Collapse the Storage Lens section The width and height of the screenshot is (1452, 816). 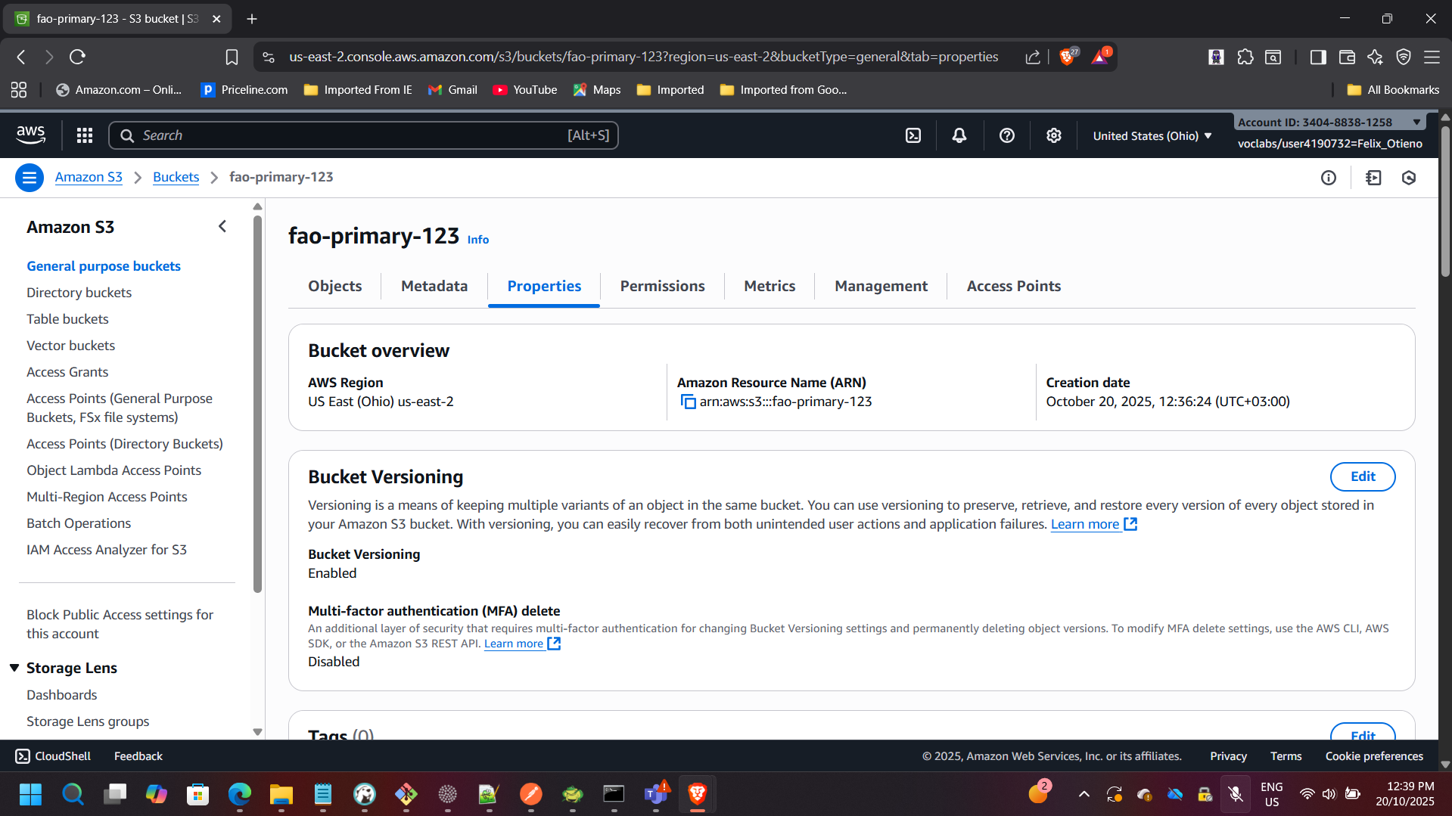[x=14, y=668]
